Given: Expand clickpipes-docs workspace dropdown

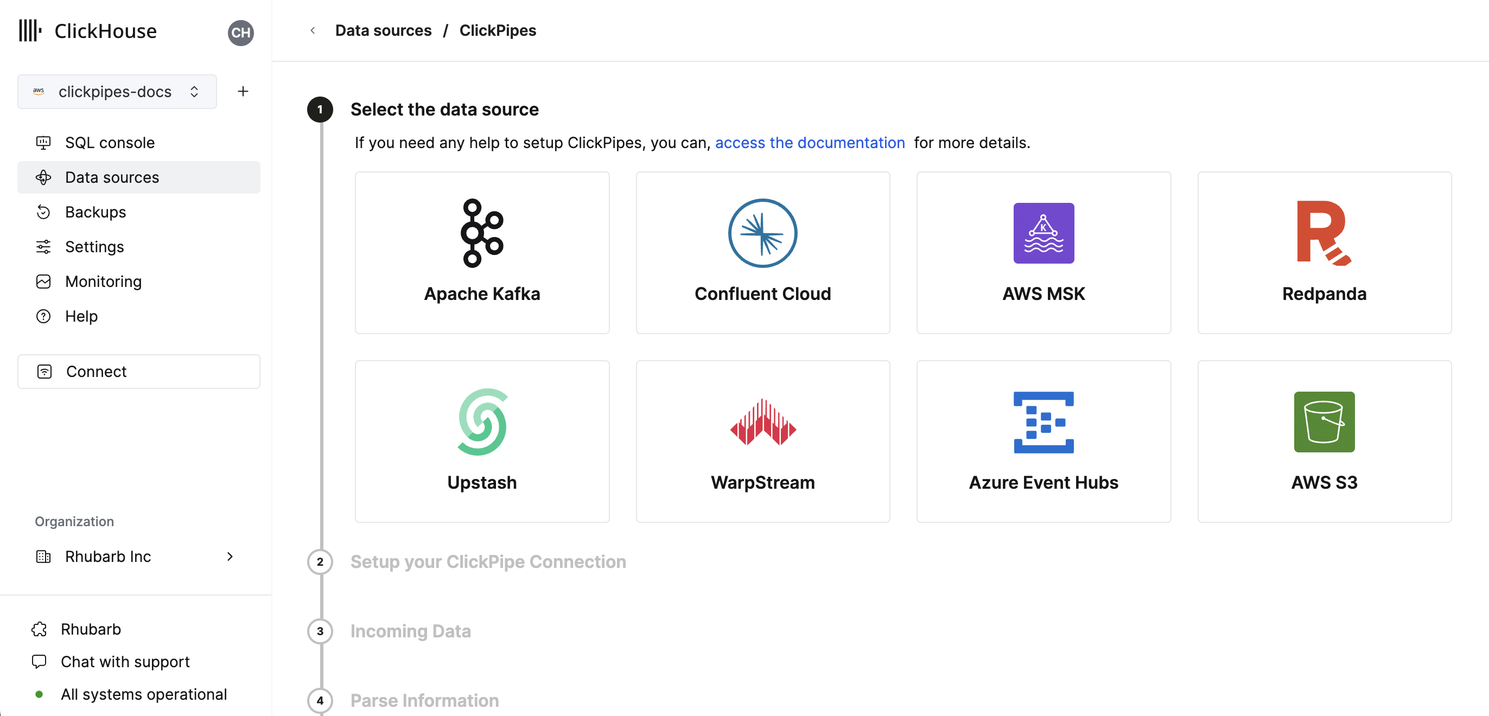Looking at the screenshot, I should (195, 92).
